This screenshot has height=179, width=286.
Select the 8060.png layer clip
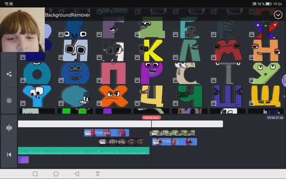click(x=106, y=133)
